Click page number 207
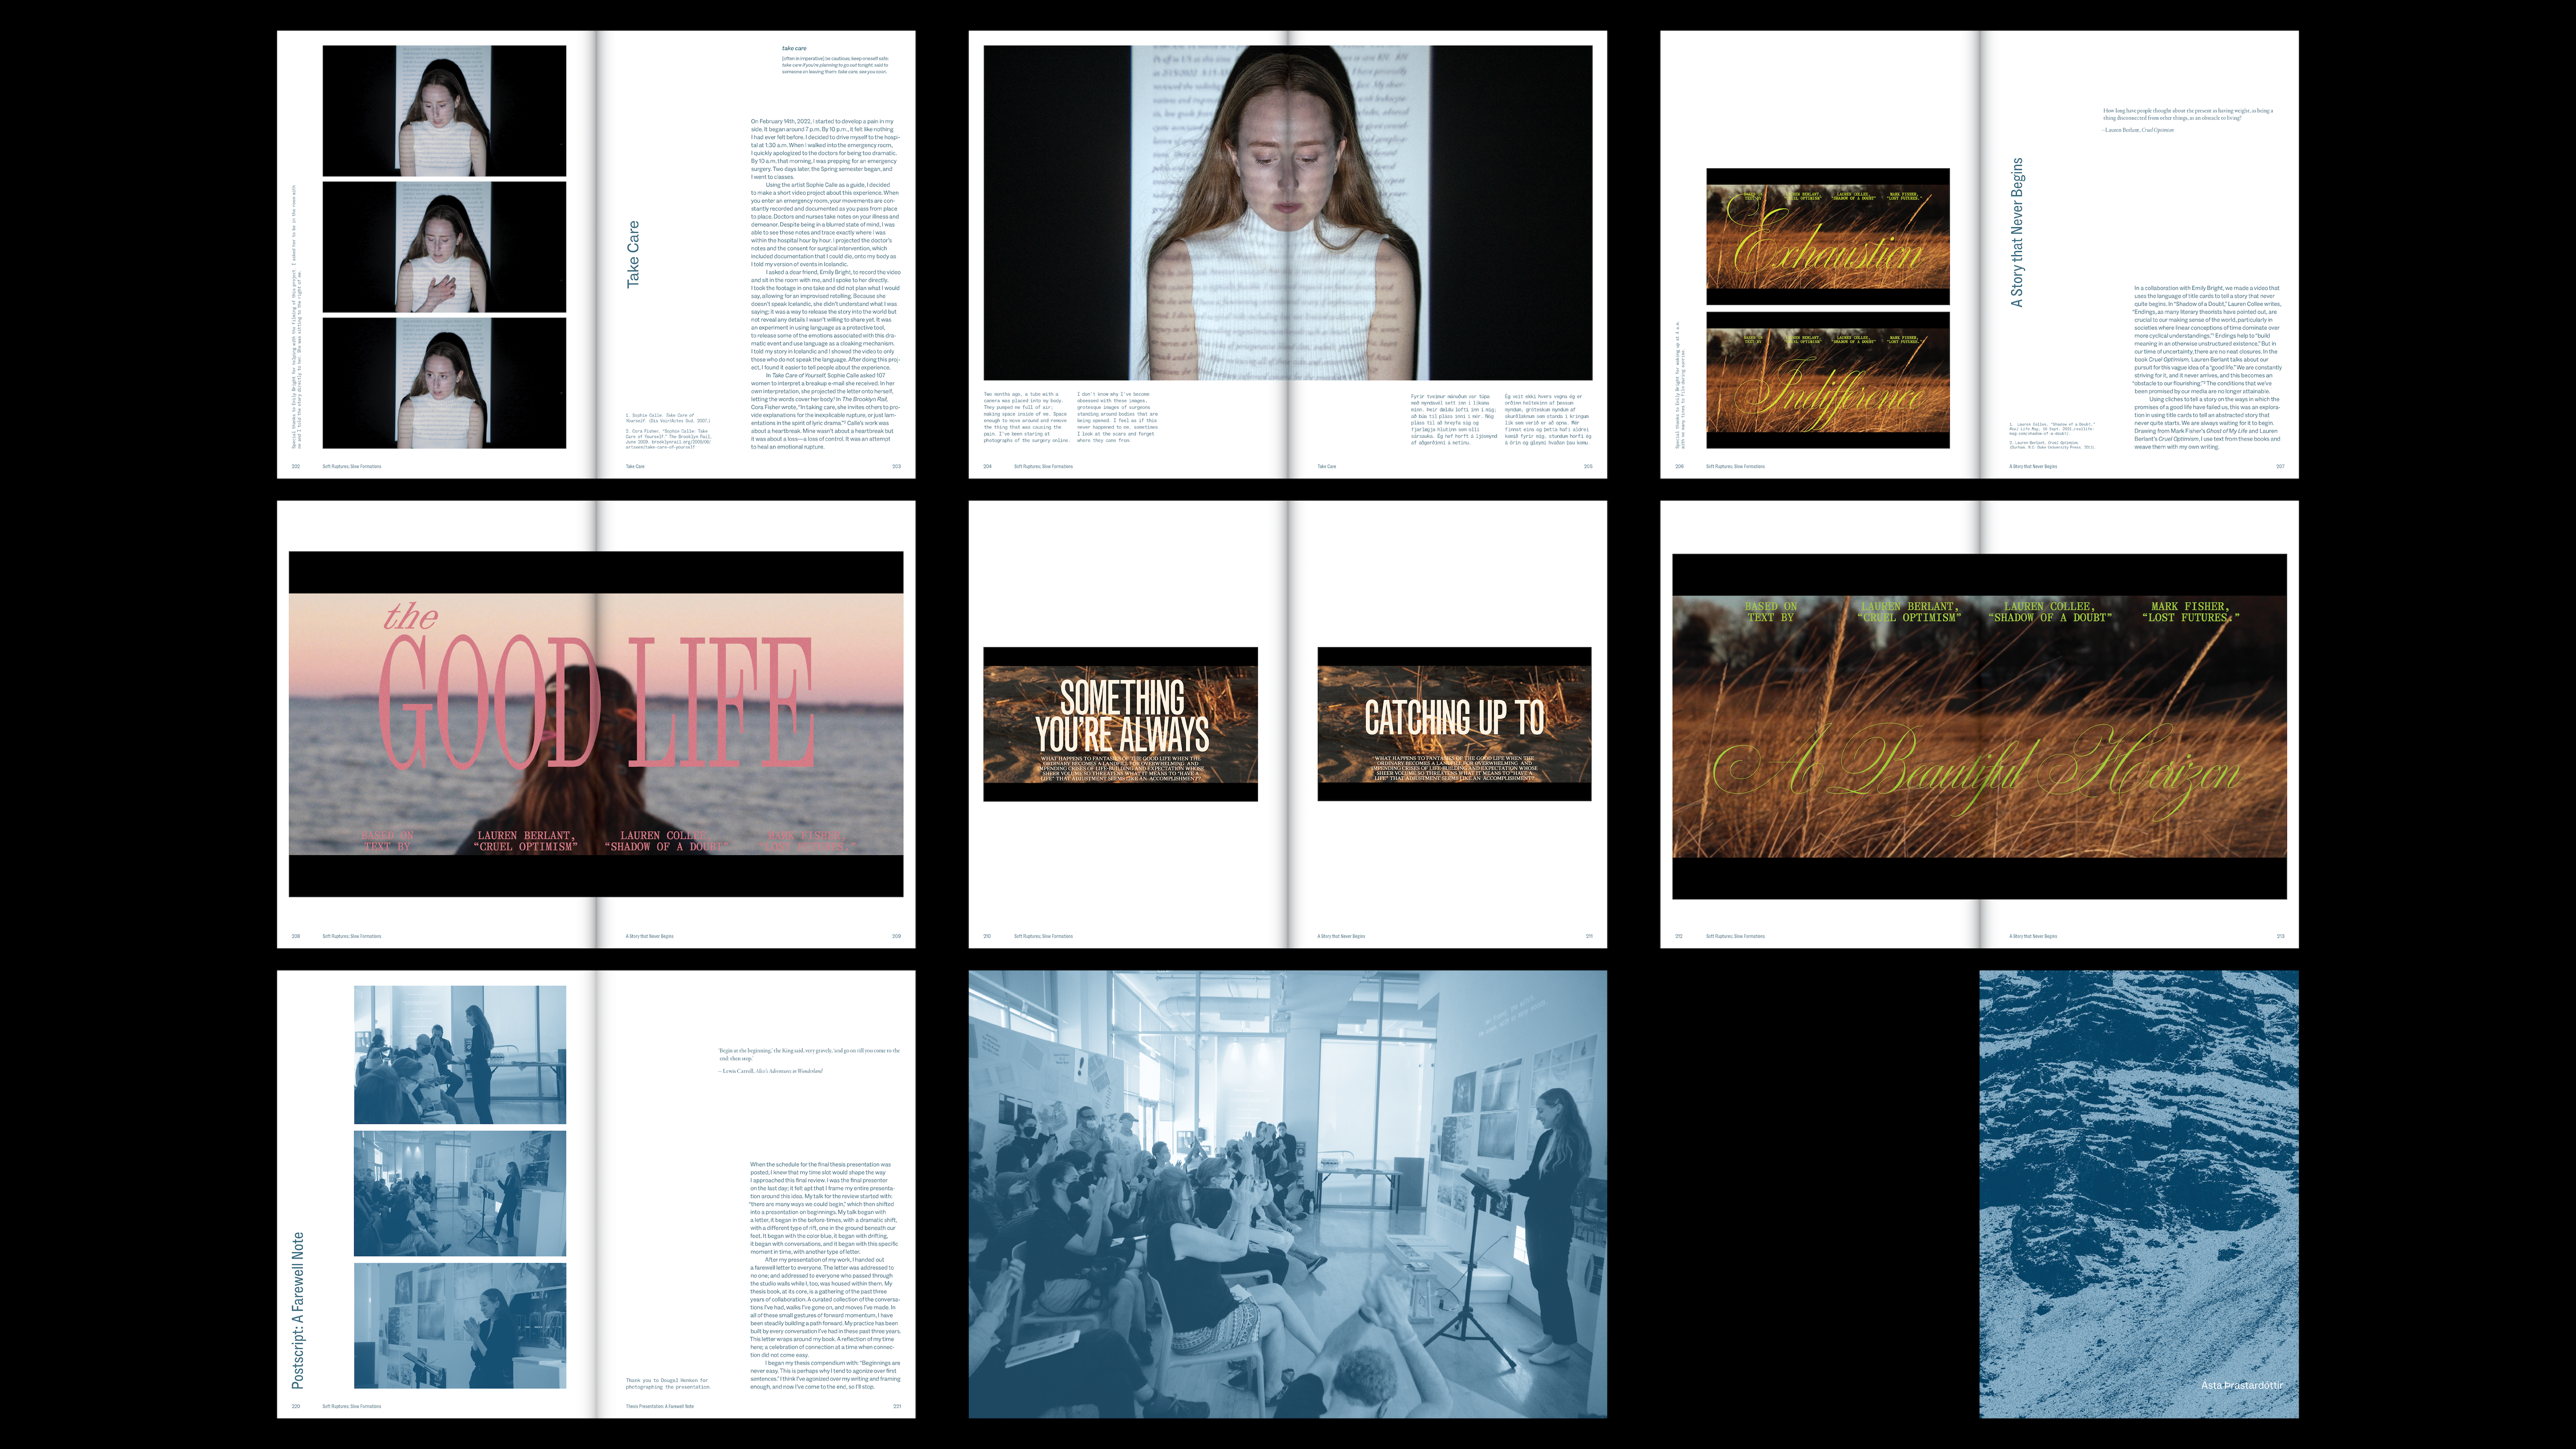This screenshot has height=1449, width=2576. [2280, 466]
